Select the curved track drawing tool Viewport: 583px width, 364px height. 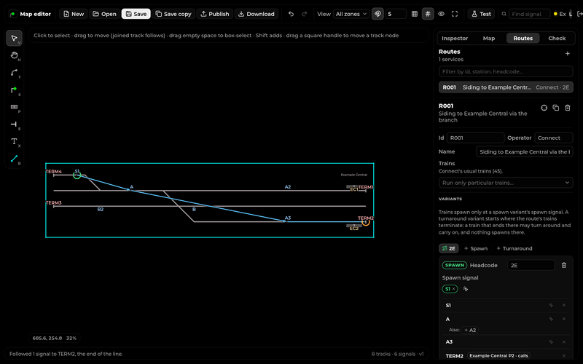(x=14, y=73)
